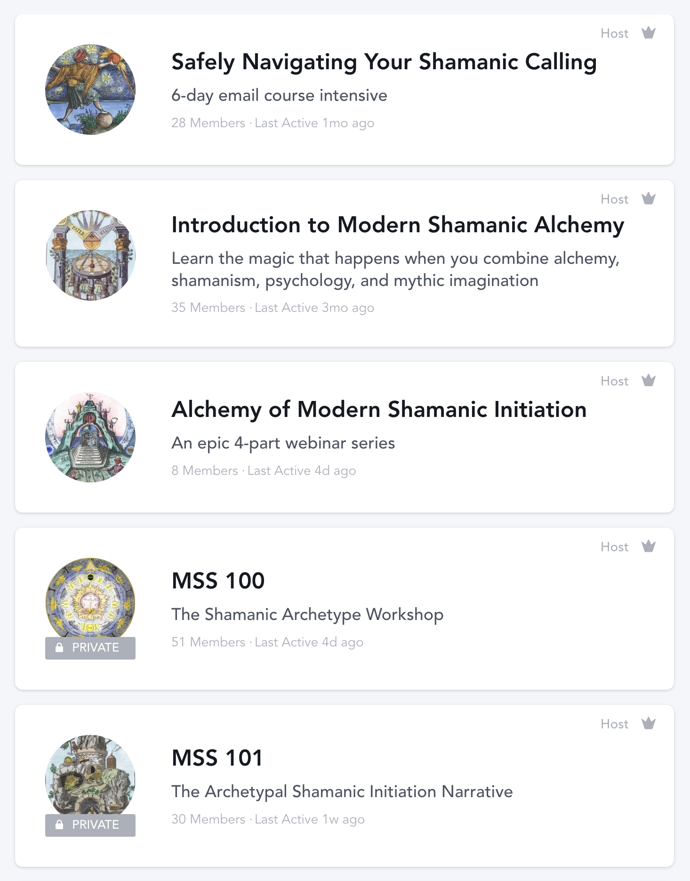690x881 pixels.
Task: Open the MSS 101 group title
Action: pos(217,758)
